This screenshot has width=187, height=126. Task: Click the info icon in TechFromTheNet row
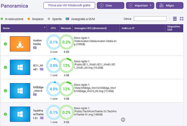tap(123, 119)
